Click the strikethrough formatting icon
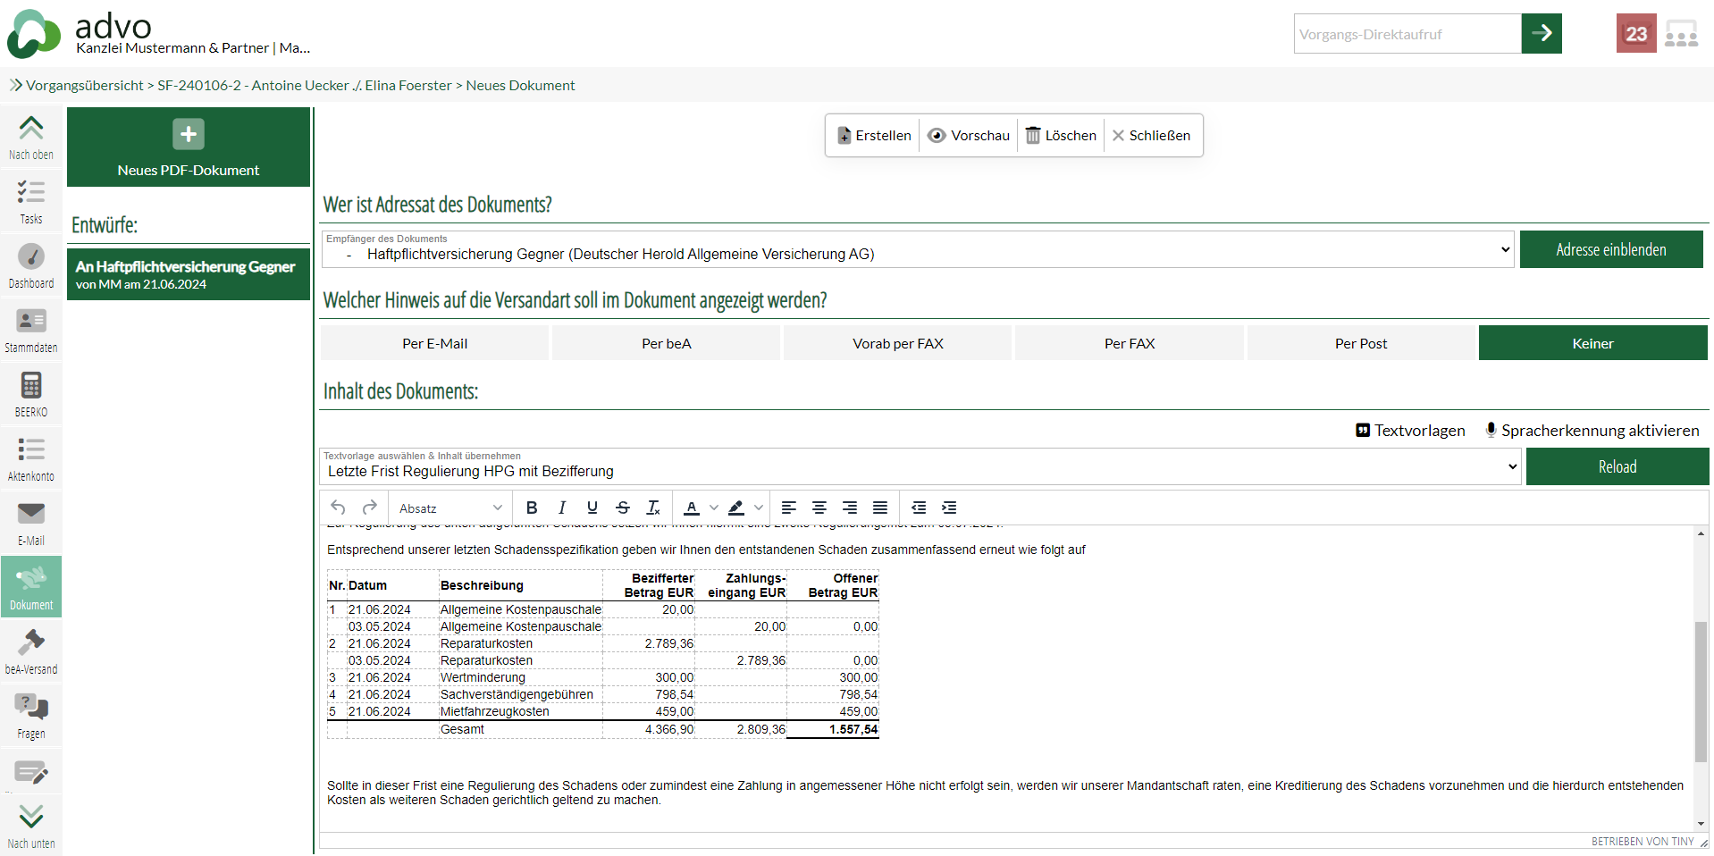Viewport: 1714px width, 856px height. tap(623, 508)
